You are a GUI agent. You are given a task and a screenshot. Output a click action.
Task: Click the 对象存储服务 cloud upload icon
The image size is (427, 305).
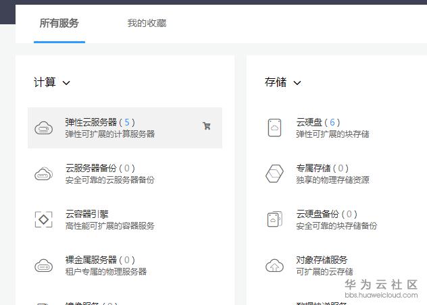click(x=274, y=266)
